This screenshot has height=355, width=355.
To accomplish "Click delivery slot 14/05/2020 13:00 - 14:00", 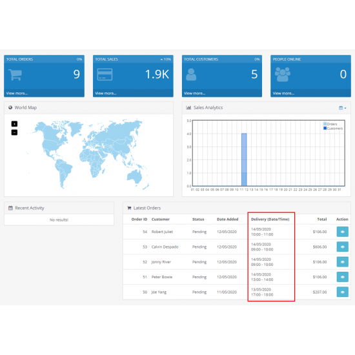I will [262, 277].
